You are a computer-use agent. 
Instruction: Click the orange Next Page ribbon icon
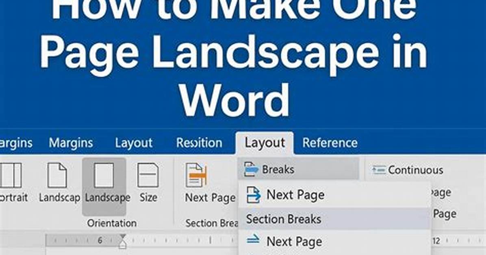pyautogui.click(x=196, y=175)
